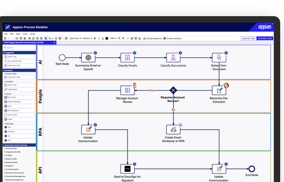Toggle underline text formatting

pos(103,38)
